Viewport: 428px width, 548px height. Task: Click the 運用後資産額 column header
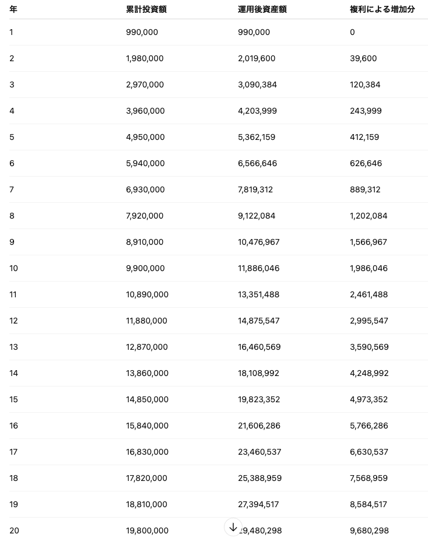coord(262,9)
